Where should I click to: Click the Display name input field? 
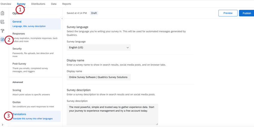click(99, 77)
